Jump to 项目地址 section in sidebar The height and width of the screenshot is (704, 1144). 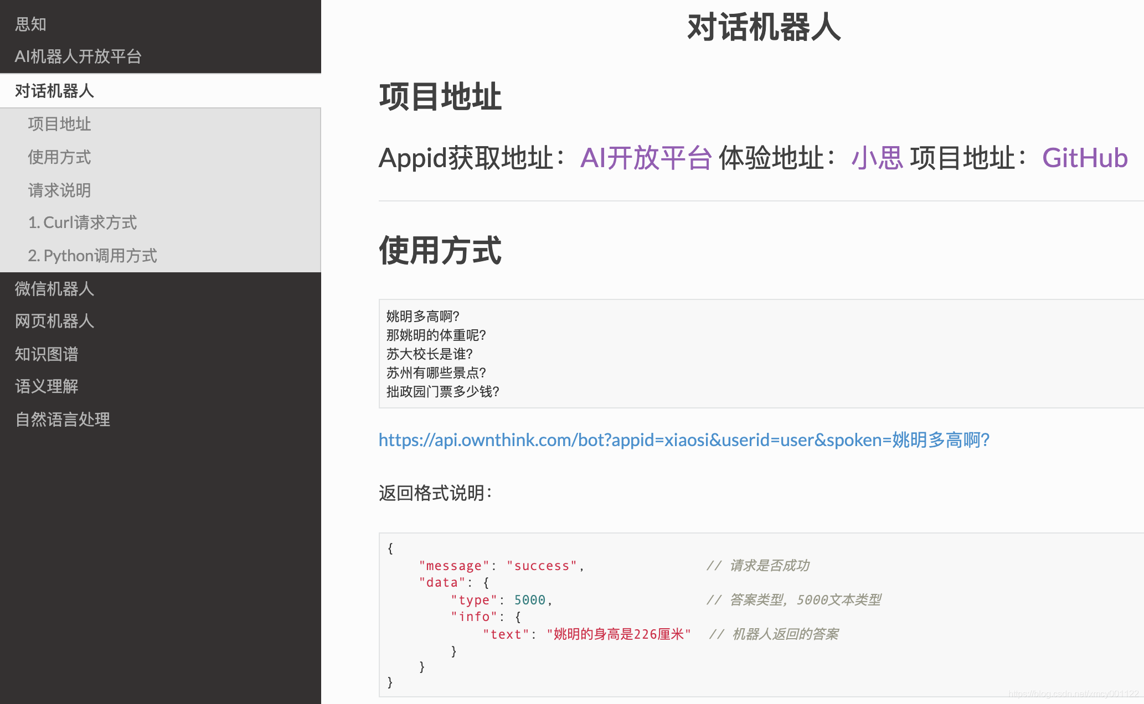59,124
